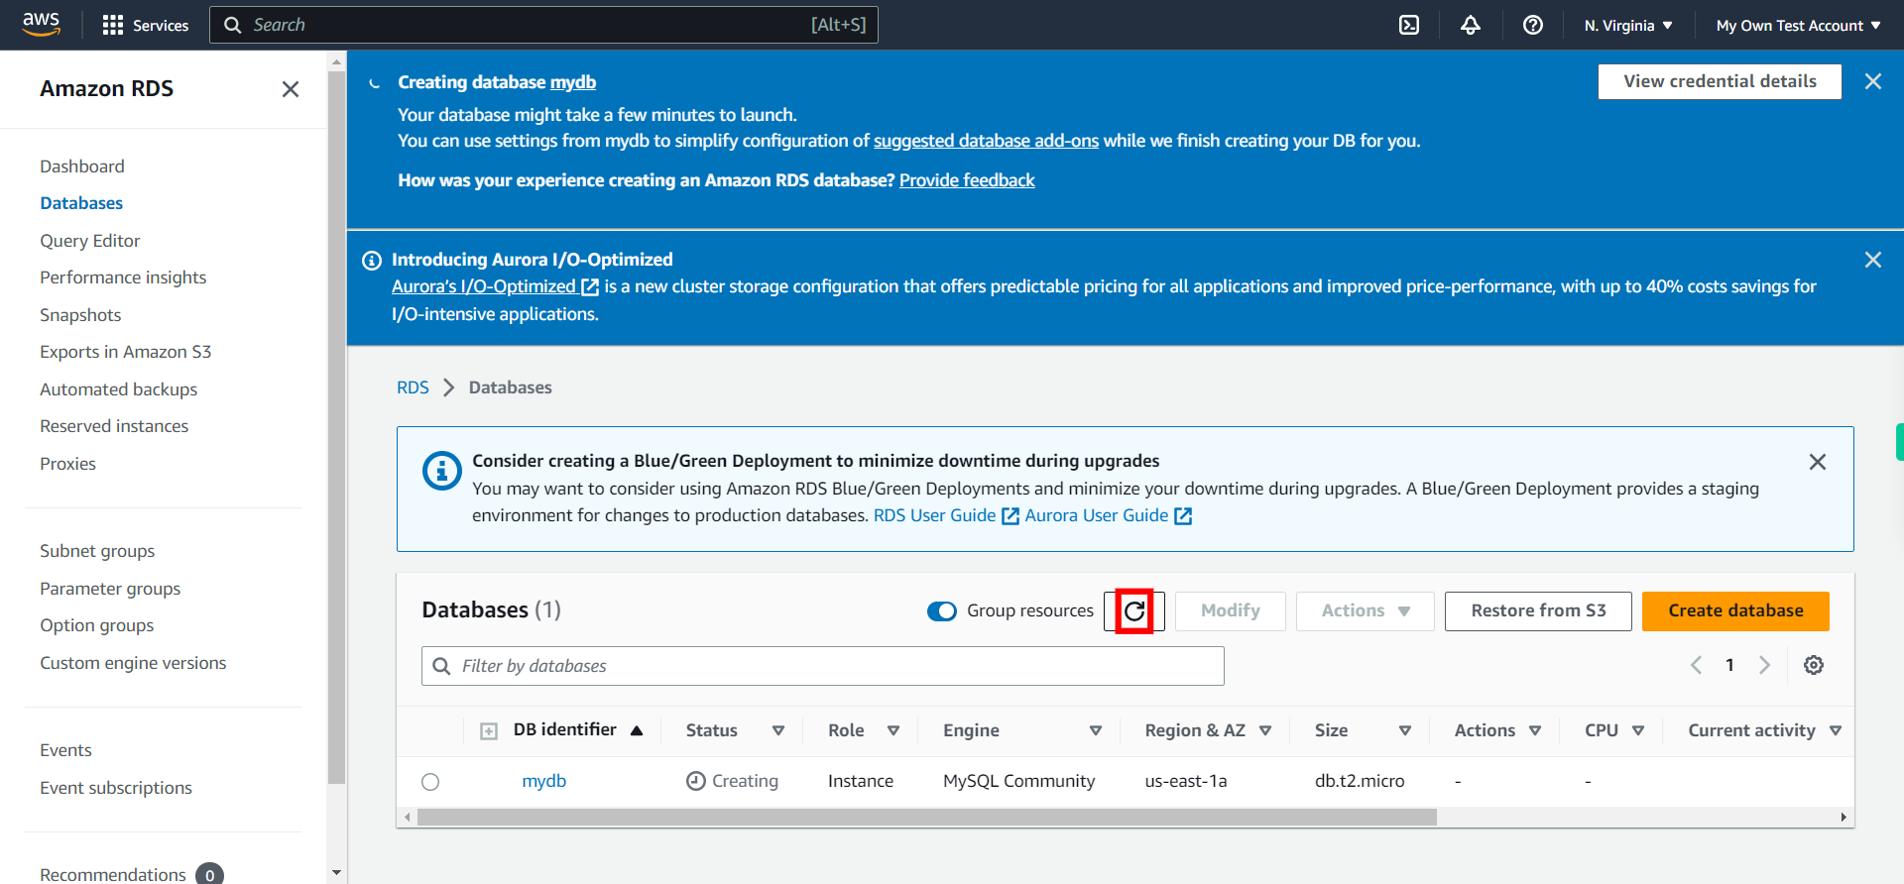Screen dimensions: 1904x884
Task: Open Recommendations in sidebar
Action: point(113,874)
